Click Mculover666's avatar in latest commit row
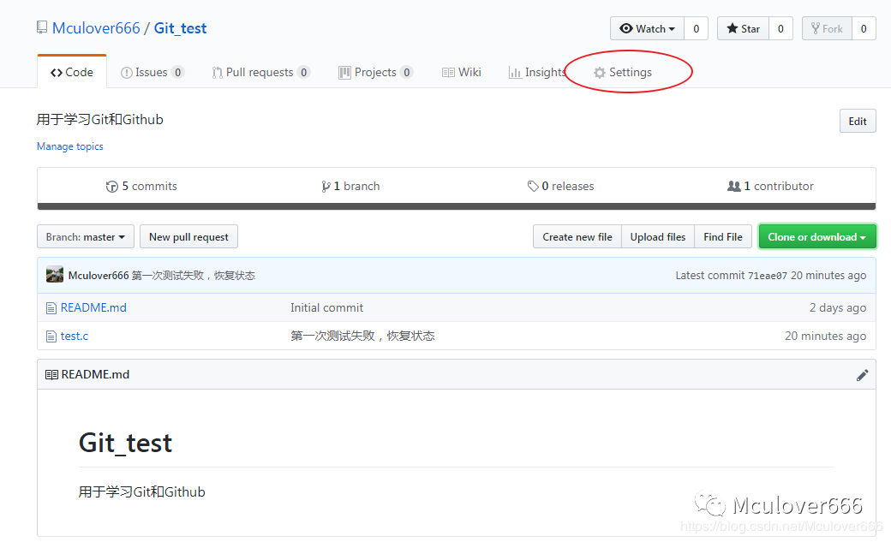 [x=55, y=275]
